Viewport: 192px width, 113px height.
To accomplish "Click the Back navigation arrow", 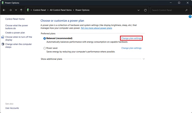I will (x=4, y=10).
